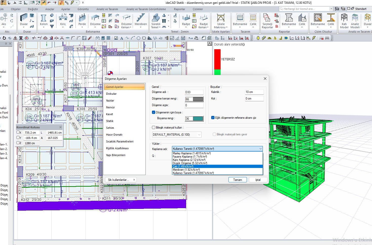Show the Katı Model view
Image resolution: width=372 pixels, height=245 pixels.
pos(344,21)
